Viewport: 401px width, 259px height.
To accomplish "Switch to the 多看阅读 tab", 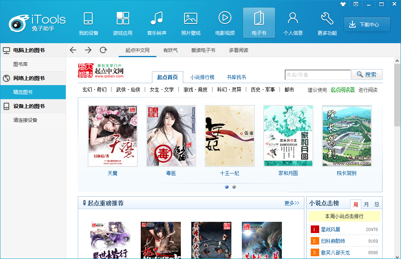I will coord(238,50).
